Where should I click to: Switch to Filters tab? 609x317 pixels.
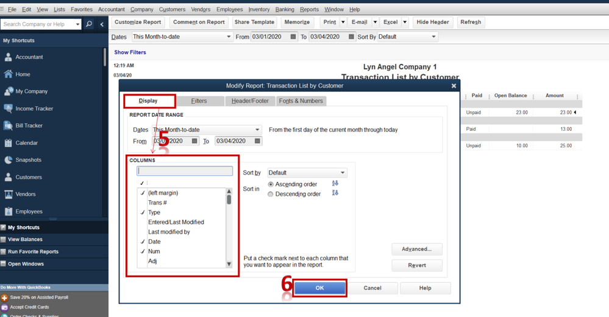point(199,101)
